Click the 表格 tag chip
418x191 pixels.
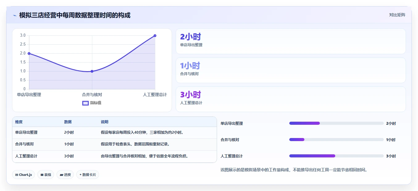coord(46,175)
